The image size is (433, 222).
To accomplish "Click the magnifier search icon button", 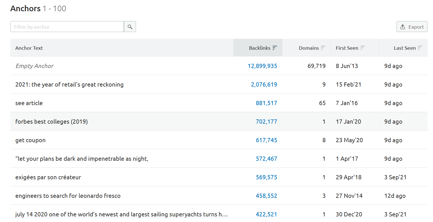I will pyautogui.click(x=130, y=27).
